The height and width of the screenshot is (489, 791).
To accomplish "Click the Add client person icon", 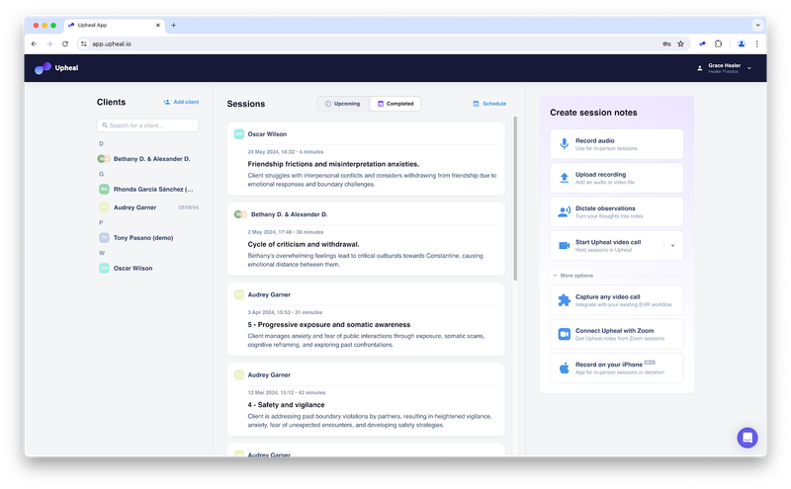I will point(166,103).
